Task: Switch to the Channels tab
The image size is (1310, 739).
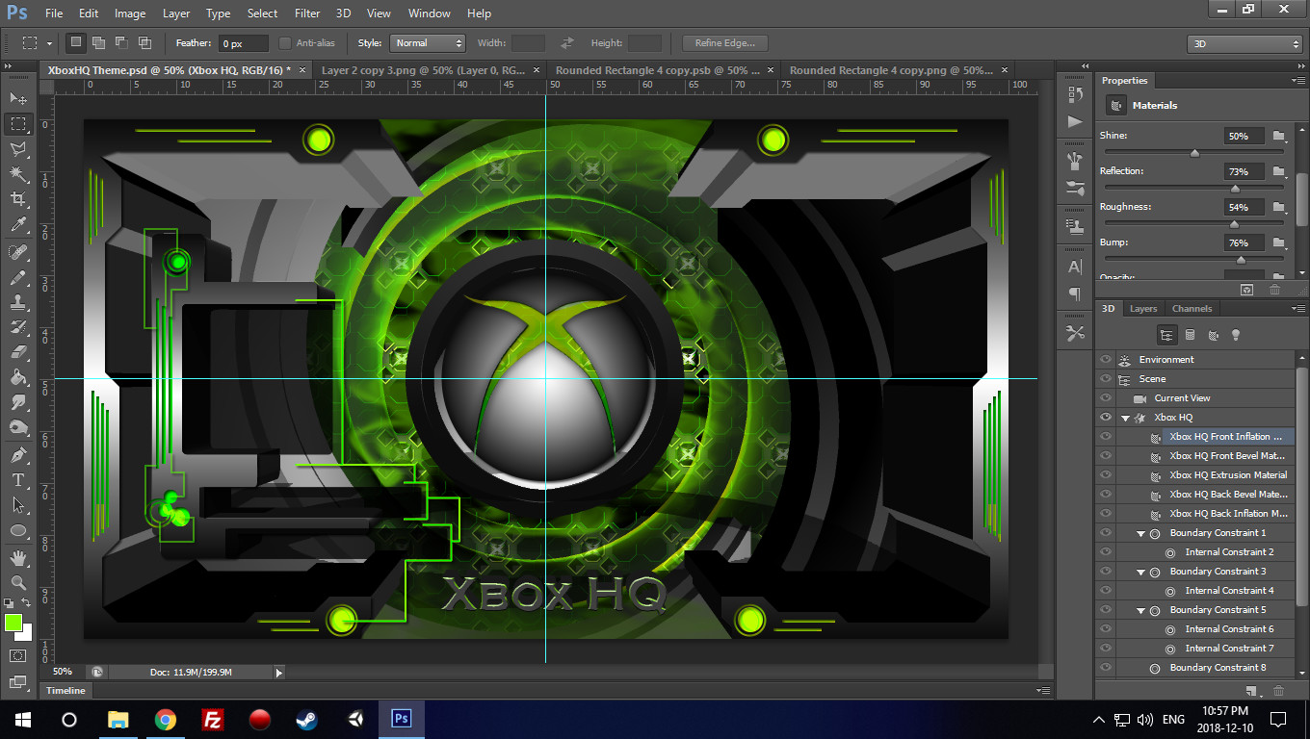Action: point(1192,309)
